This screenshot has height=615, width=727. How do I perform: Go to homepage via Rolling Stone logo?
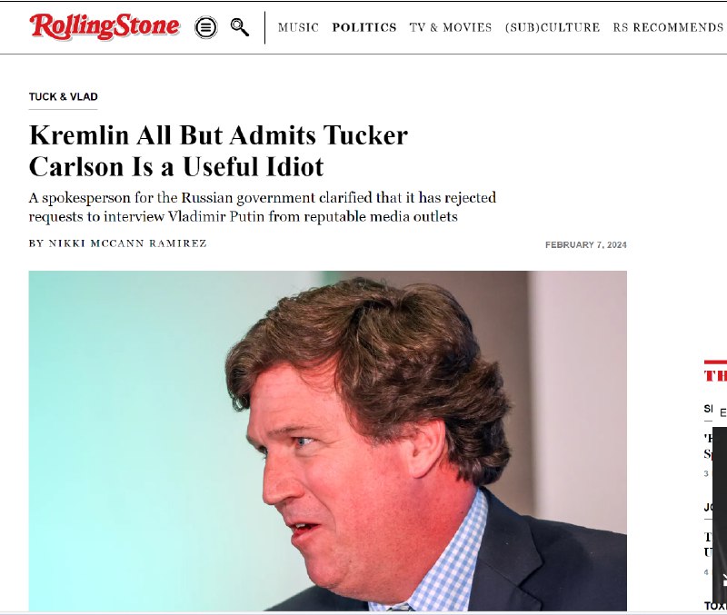[105, 26]
